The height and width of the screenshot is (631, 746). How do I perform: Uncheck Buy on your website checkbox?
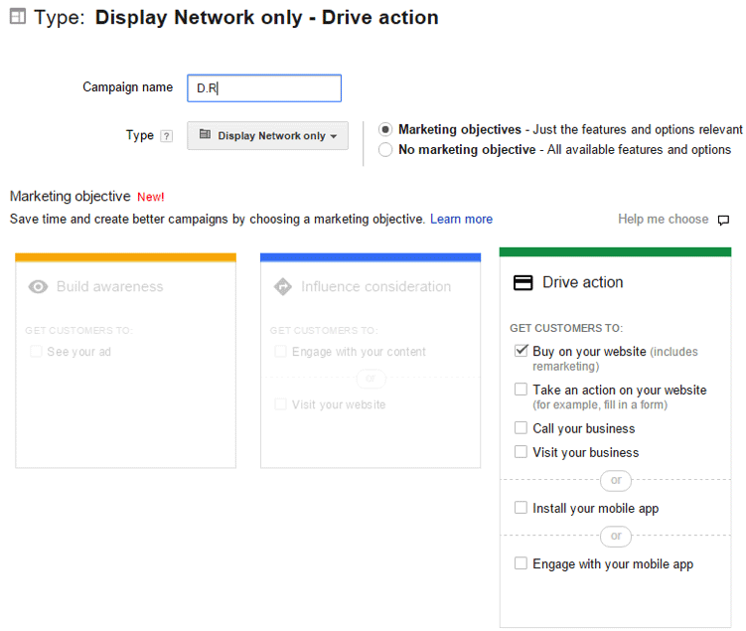tap(521, 351)
